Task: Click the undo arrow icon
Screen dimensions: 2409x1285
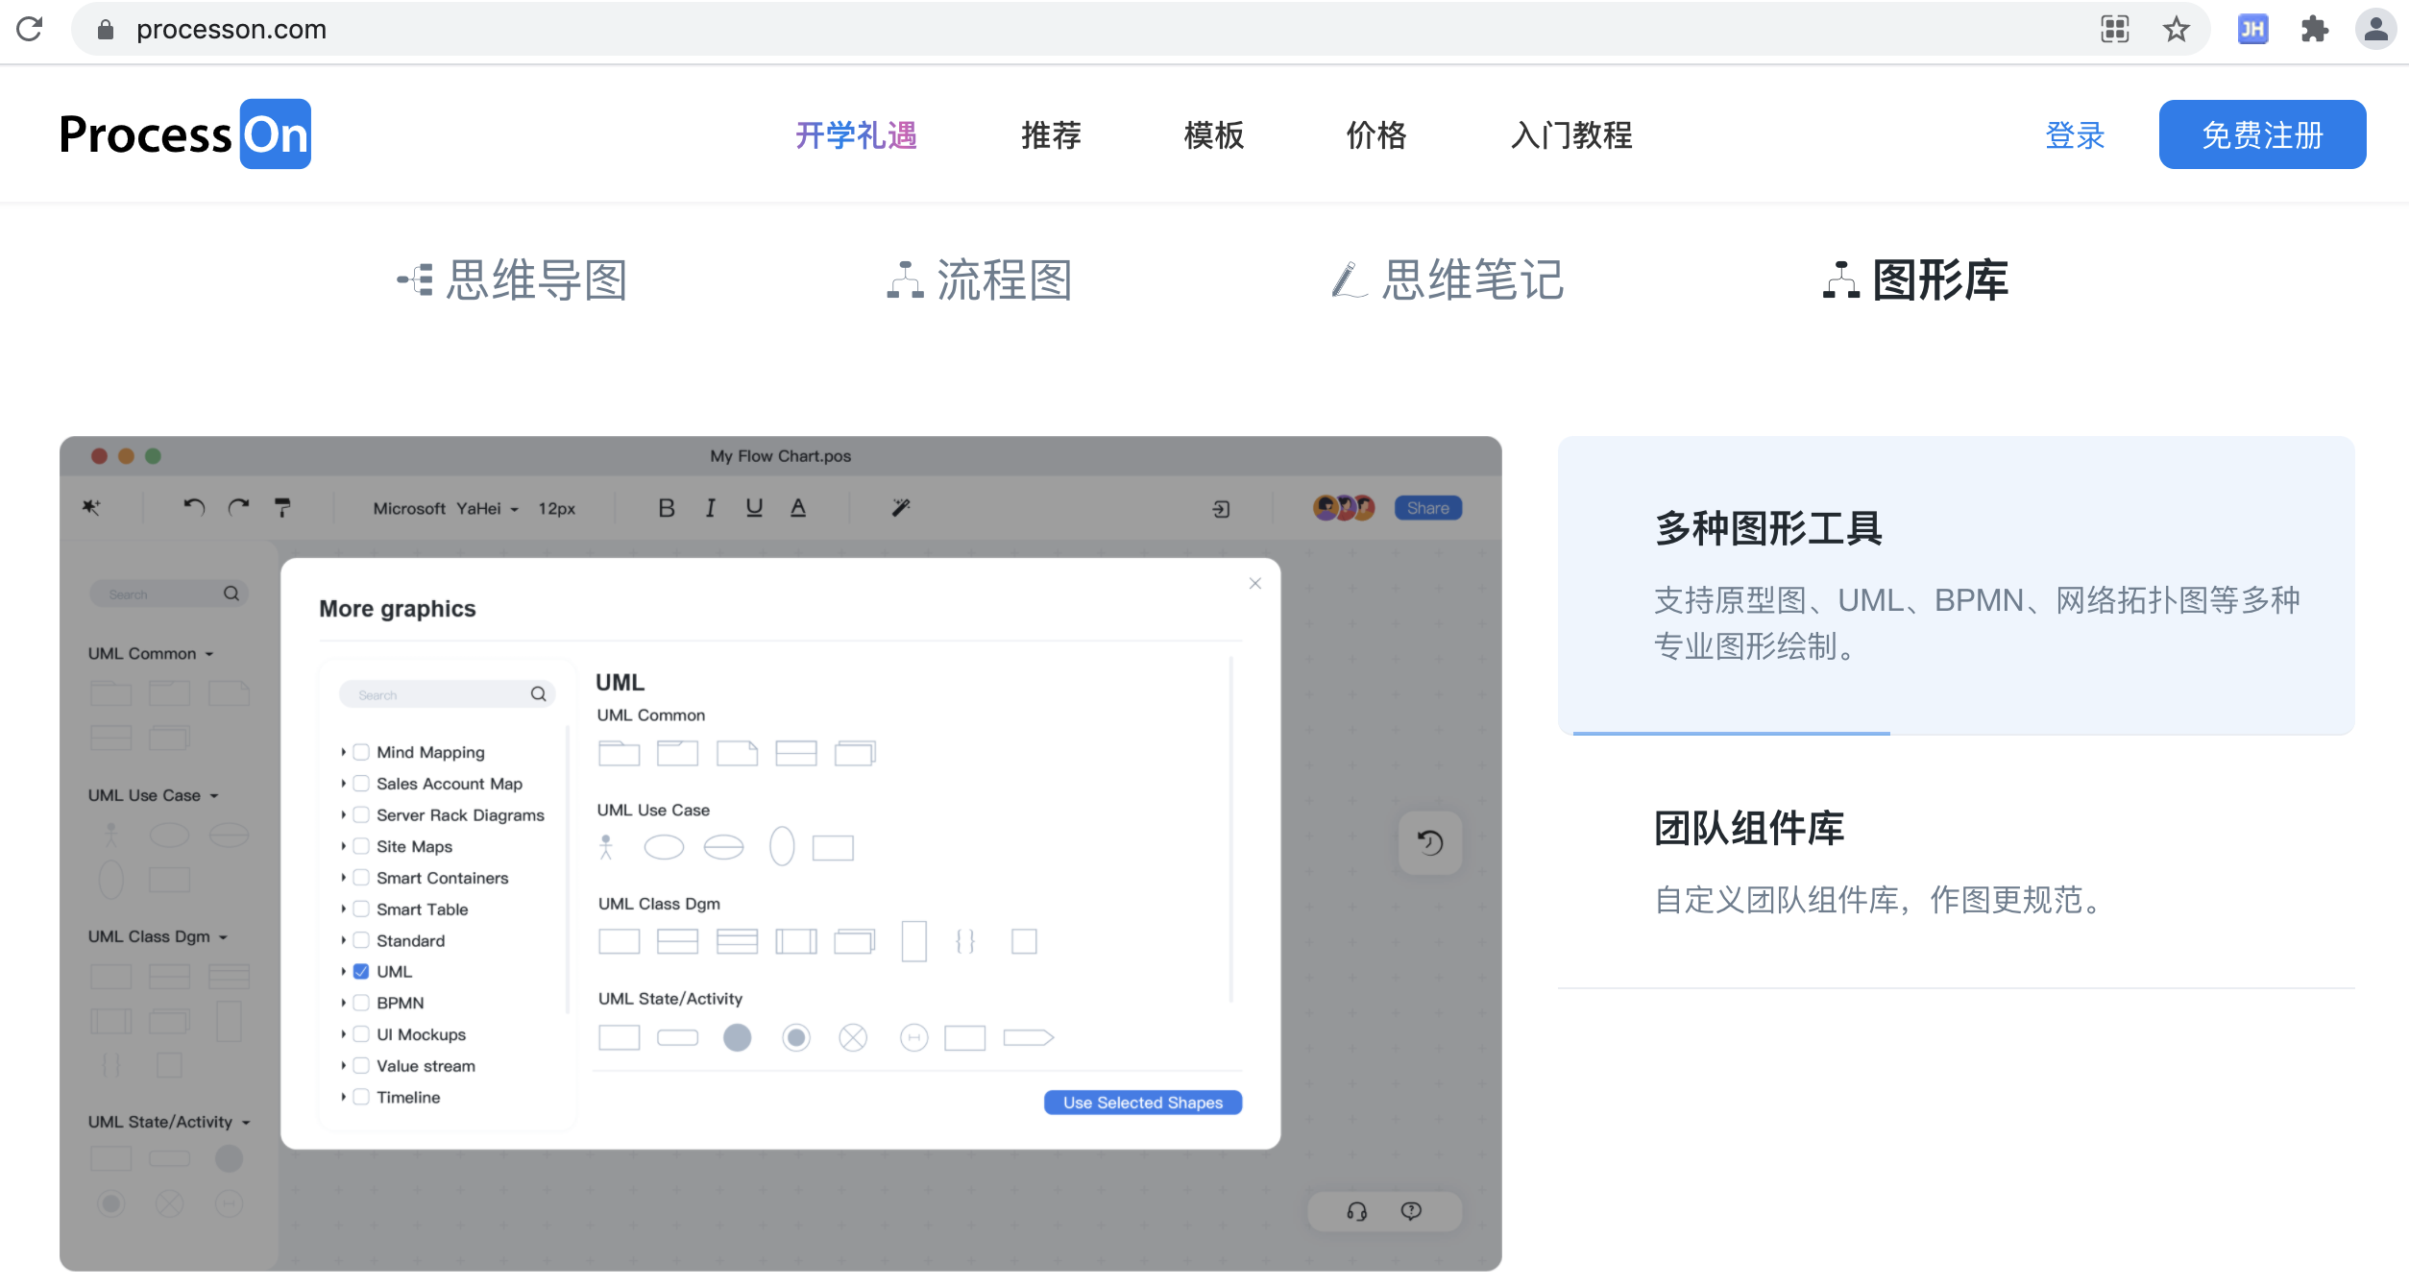Action: pos(189,508)
